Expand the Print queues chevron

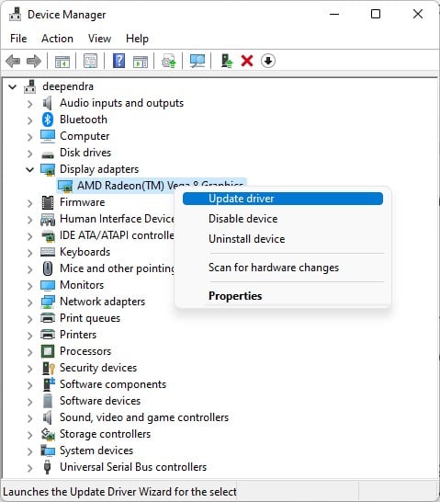click(x=29, y=319)
